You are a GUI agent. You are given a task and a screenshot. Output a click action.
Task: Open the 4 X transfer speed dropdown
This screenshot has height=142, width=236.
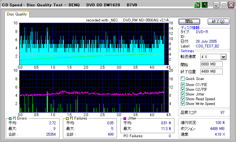click(223, 57)
